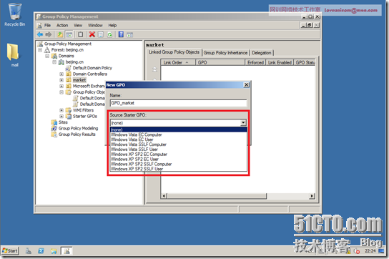The width and height of the screenshot is (389, 259).
Task: Click the green Refresh toolbar icon
Action: click(x=109, y=34)
